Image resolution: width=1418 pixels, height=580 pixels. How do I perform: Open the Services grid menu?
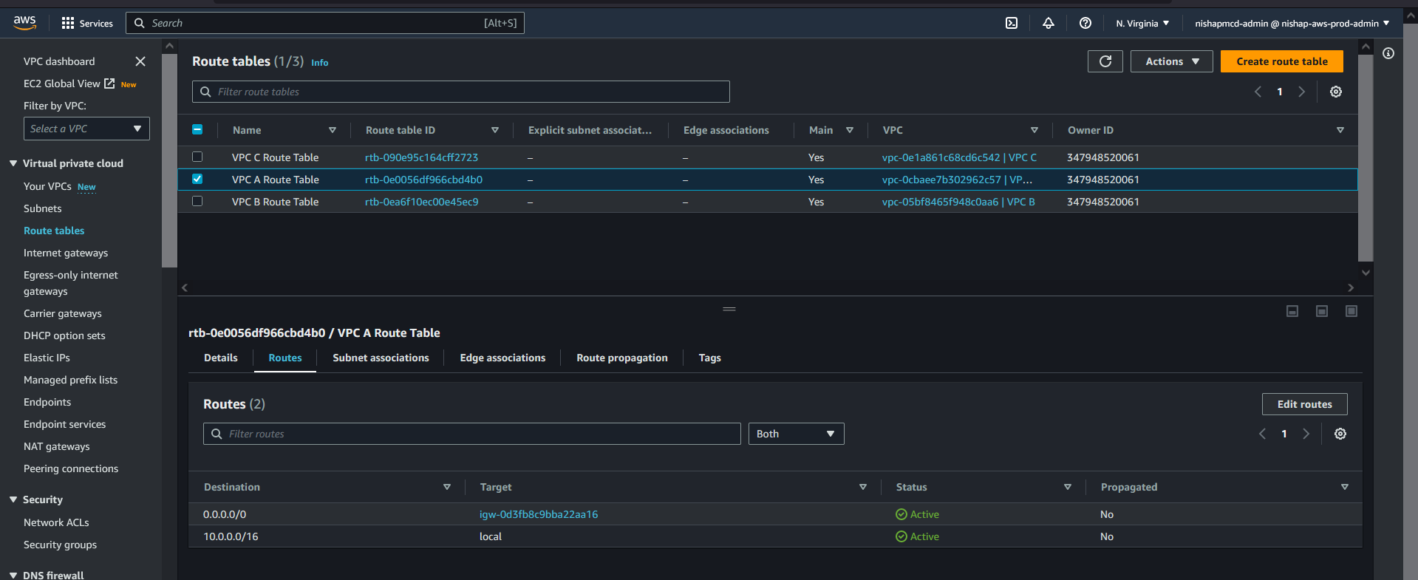click(x=87, y=23)
